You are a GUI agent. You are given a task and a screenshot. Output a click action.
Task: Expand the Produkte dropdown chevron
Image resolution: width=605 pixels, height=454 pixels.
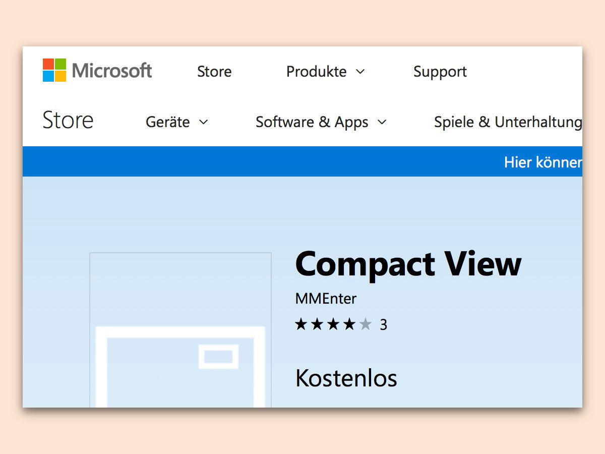tap(360, 72)
